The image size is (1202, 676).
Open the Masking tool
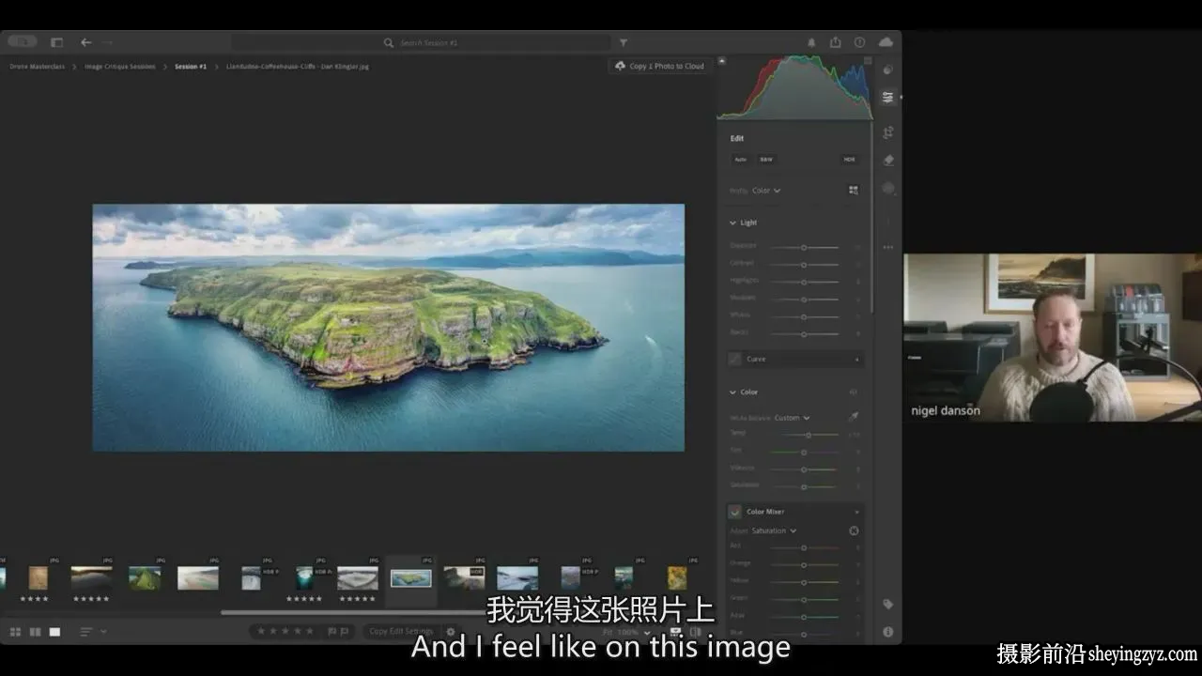pos(887,188)
